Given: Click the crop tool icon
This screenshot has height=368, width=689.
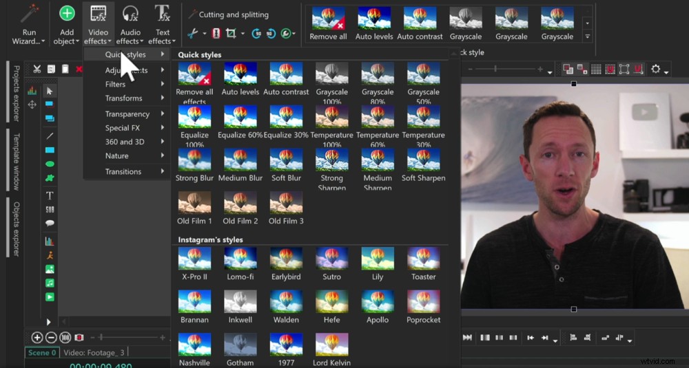Looking at the screenshot, I should [230, 33].
